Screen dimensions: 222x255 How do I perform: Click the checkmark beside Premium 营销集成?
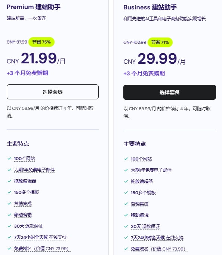pyautogui.click(x=9, y=204)
